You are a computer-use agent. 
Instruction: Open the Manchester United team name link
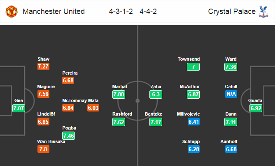coord(54,11)
